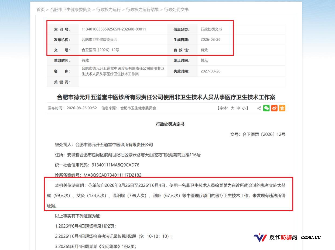Open the share icon beside font size
The image size is (335, 250).
click(x=259, y=108)
